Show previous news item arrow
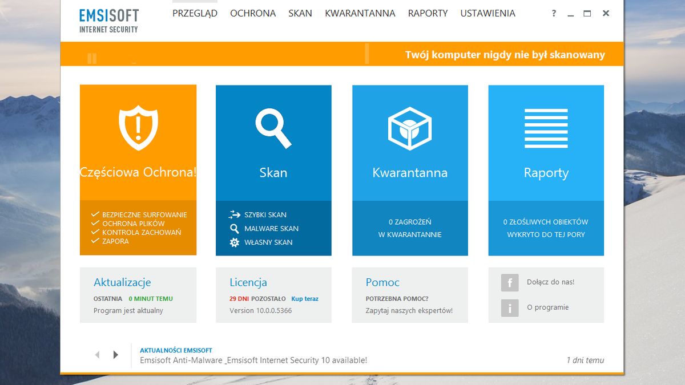685x385 pixels. point(97,355)
